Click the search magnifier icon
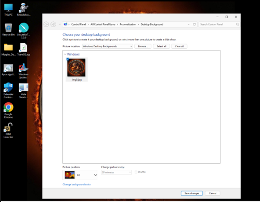 tap(238, 24)
